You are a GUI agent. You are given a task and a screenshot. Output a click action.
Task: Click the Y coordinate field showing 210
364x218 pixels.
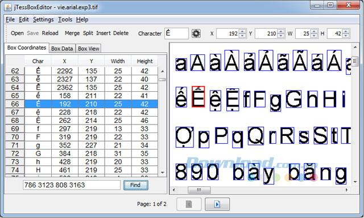[x=266, y=34]
